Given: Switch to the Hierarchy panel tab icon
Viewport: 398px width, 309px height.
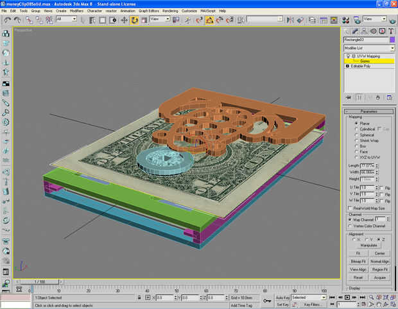Looking at the screenshot, I should coord(364,31).
